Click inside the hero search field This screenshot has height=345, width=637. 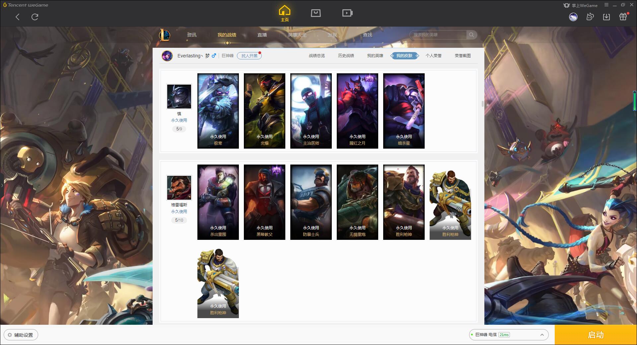[438, 35]
